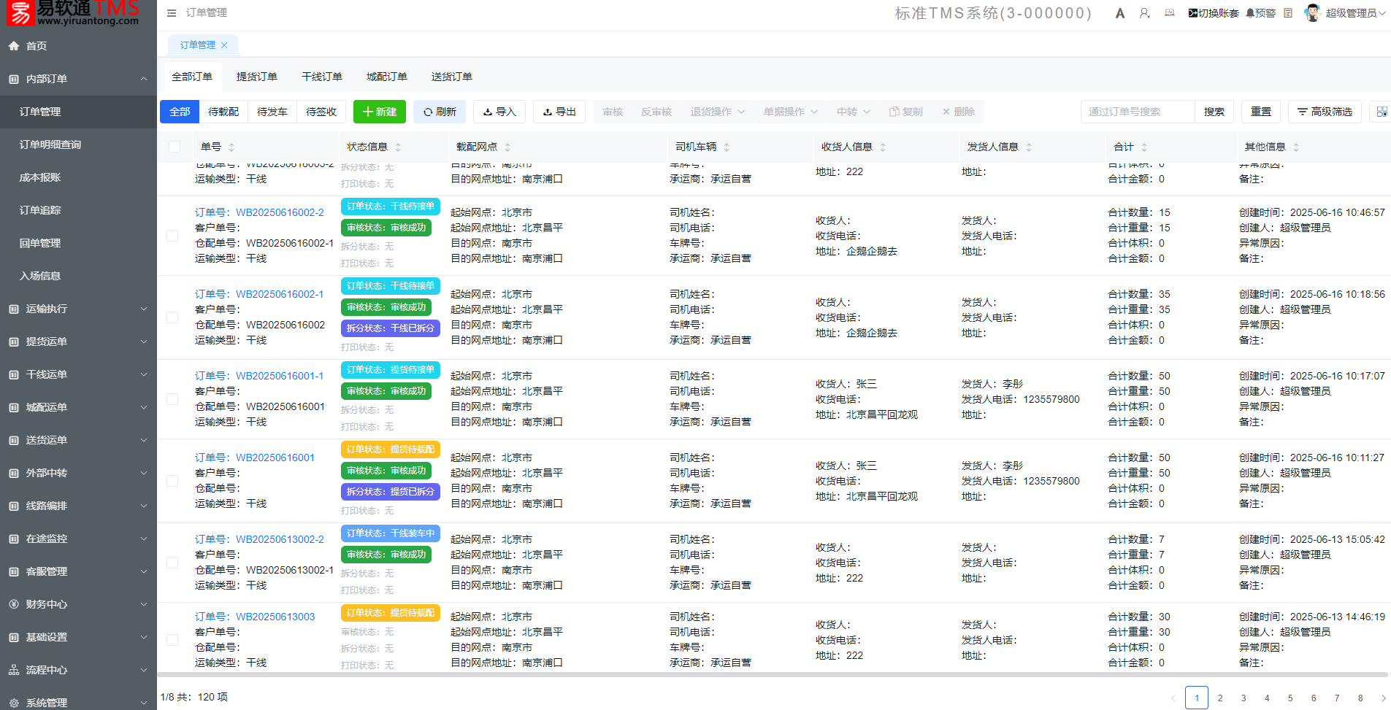Sort by 收货人信息 column sort arrows

tap(883, 147)
